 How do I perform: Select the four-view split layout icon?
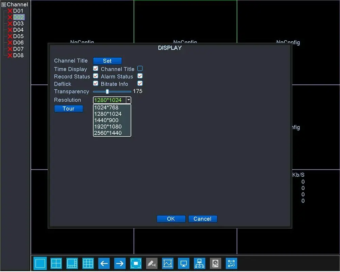[x=56, y=264]
